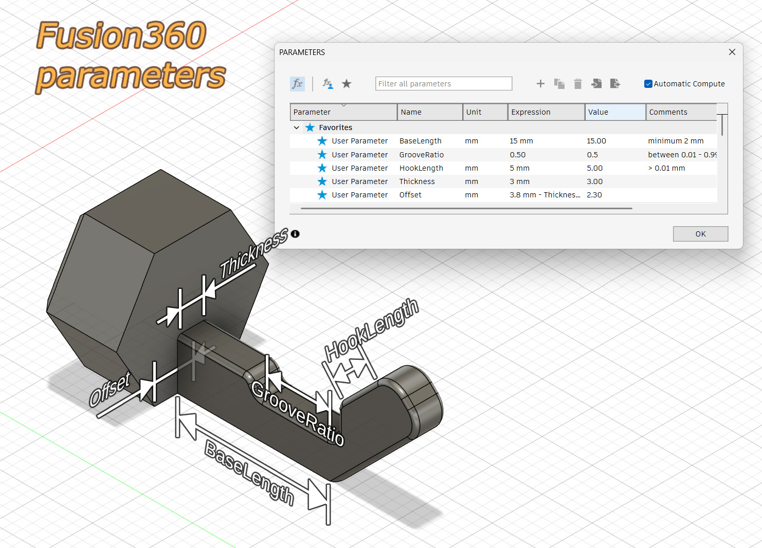Sort by the Name column header
This screenshot has width=762, height=548.
pyautogui.click(x=430, y=112)
